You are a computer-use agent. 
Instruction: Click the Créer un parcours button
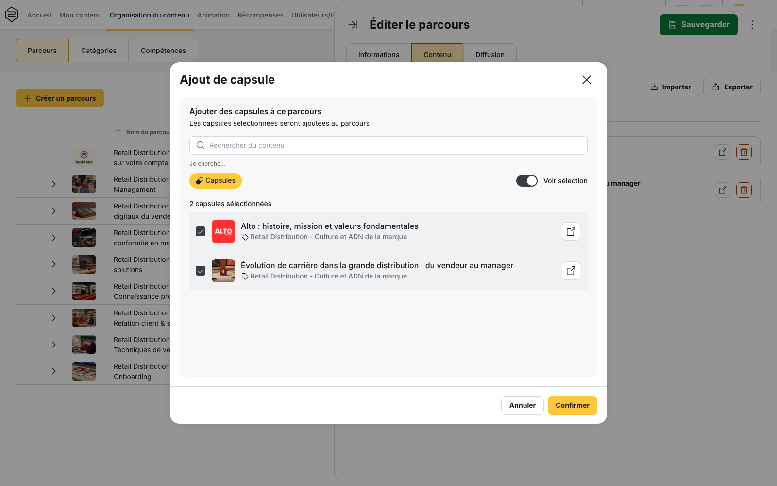click(60, 98)
